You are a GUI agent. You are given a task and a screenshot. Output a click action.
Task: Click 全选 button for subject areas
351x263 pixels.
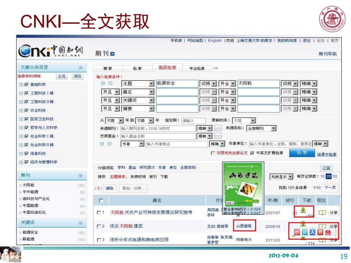[x=61, y=76]
